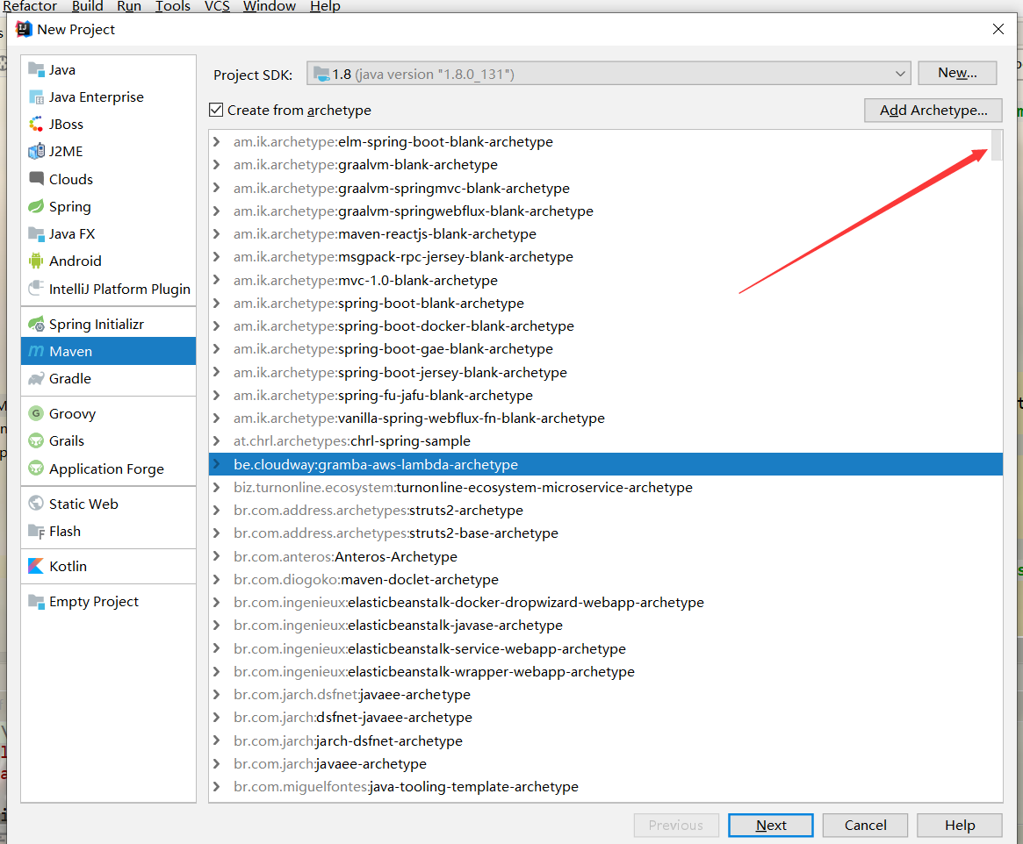
Task: Click the Add Archetype... button
Action: pyautogui.click(x=933, y=111)
